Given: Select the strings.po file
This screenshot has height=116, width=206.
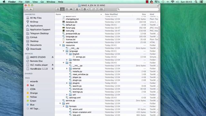Looking at the screenshot, I should 80,57.
